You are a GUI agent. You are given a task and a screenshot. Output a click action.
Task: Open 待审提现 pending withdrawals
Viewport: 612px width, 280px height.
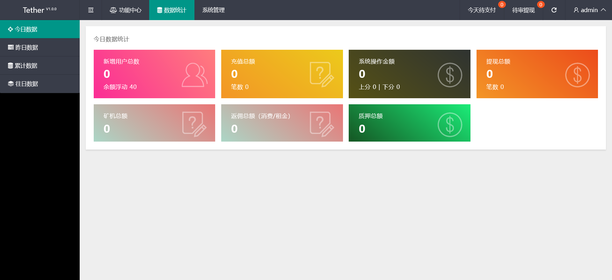pos(523,10)
